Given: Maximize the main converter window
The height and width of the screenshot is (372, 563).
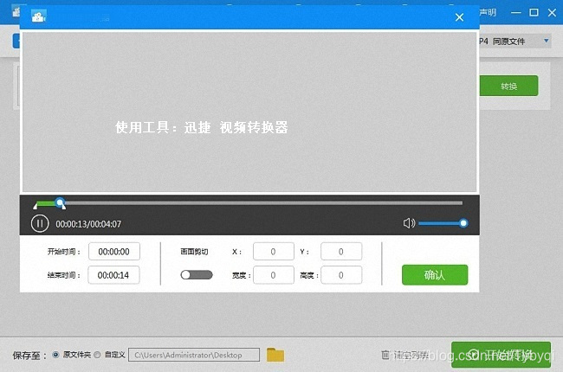Looking at the screenshot, I should click(534, 13).
